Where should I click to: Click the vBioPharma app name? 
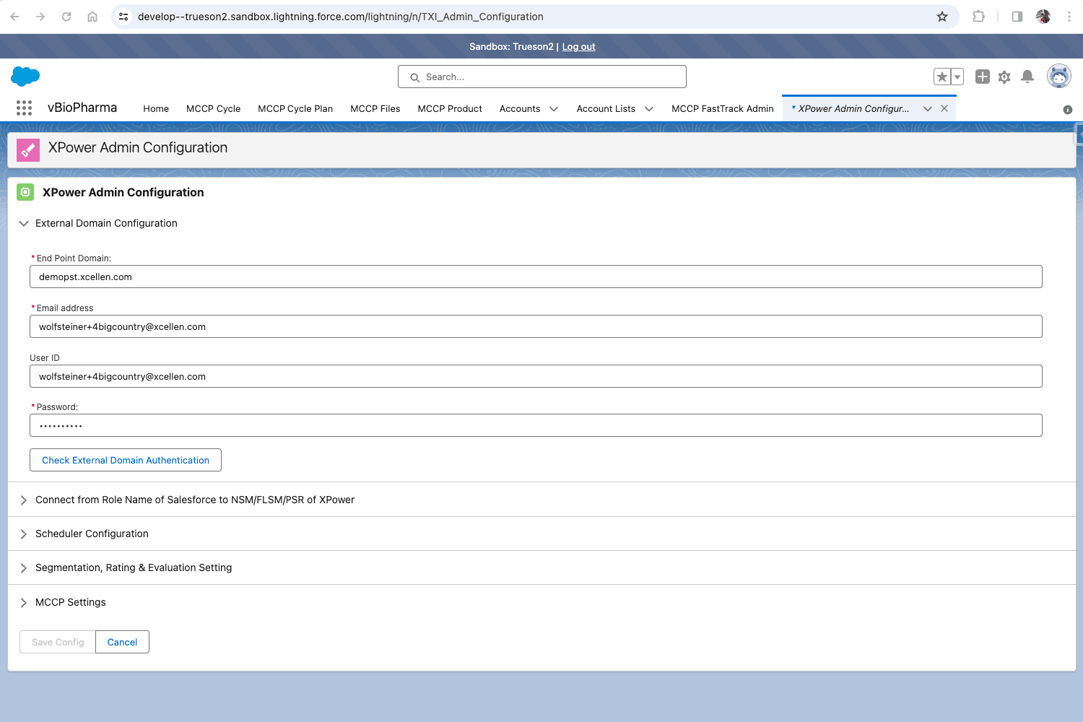point(82,108)
